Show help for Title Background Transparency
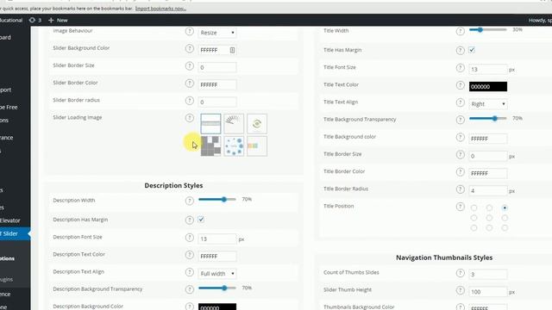Screen dimensions: 552x310 460,120
